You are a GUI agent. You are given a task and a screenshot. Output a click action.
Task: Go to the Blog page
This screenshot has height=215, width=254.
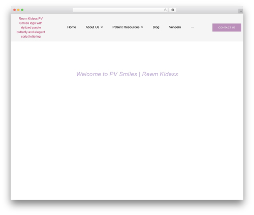pyautogui.click(x=156, y=27)
